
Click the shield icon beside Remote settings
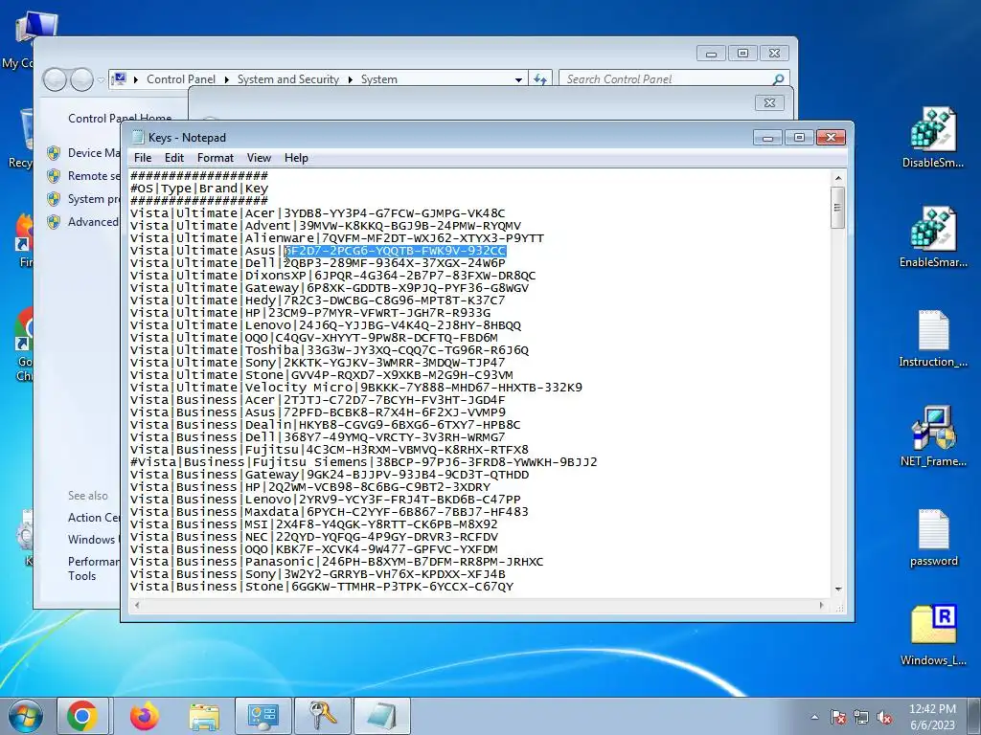(x=54, y=176)
